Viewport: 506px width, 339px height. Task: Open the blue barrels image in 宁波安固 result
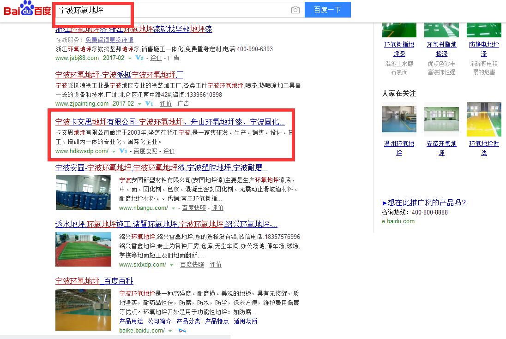[x=83, y=193]
